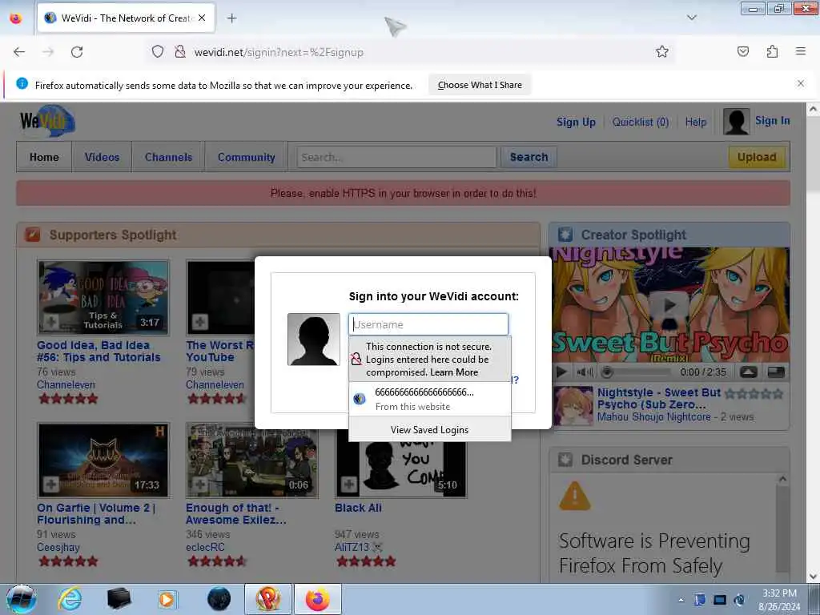820x615 pixels.
Task: Add Black Ali video to quicklist plus icon
Action: pos(349,484)
